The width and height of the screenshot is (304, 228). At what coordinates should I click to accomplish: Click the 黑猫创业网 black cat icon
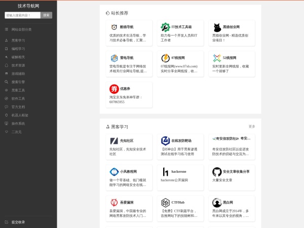click(x=217, y=27)
